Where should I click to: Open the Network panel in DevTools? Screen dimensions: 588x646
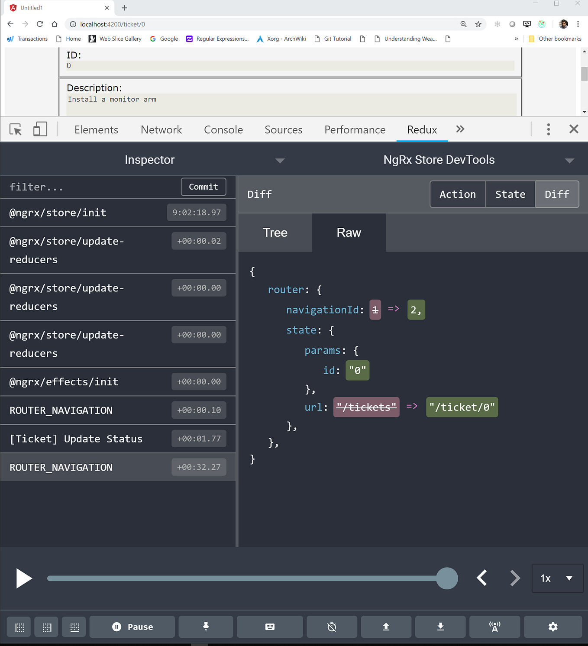[x=161, y=129]
